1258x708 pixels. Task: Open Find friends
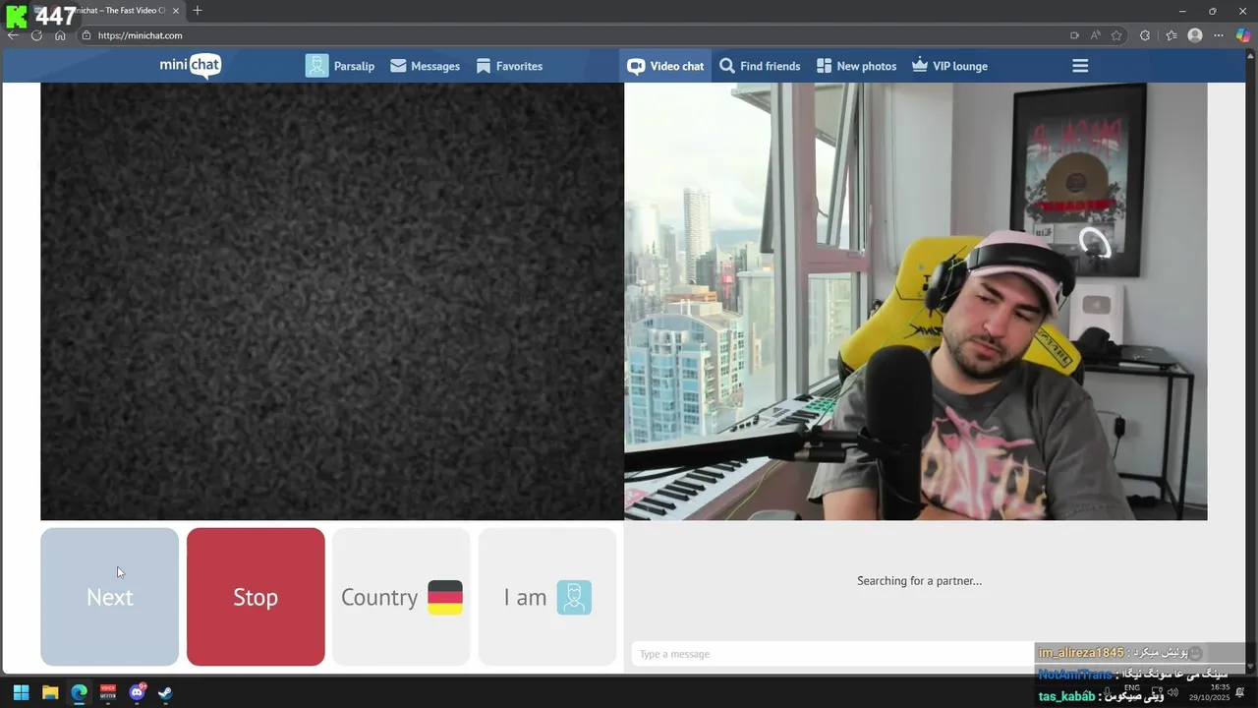coord(760,66)
